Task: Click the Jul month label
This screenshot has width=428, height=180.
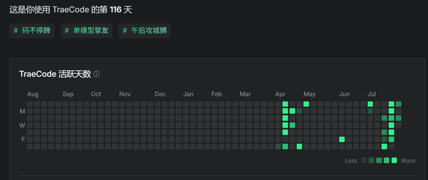Action: [371, 94]
